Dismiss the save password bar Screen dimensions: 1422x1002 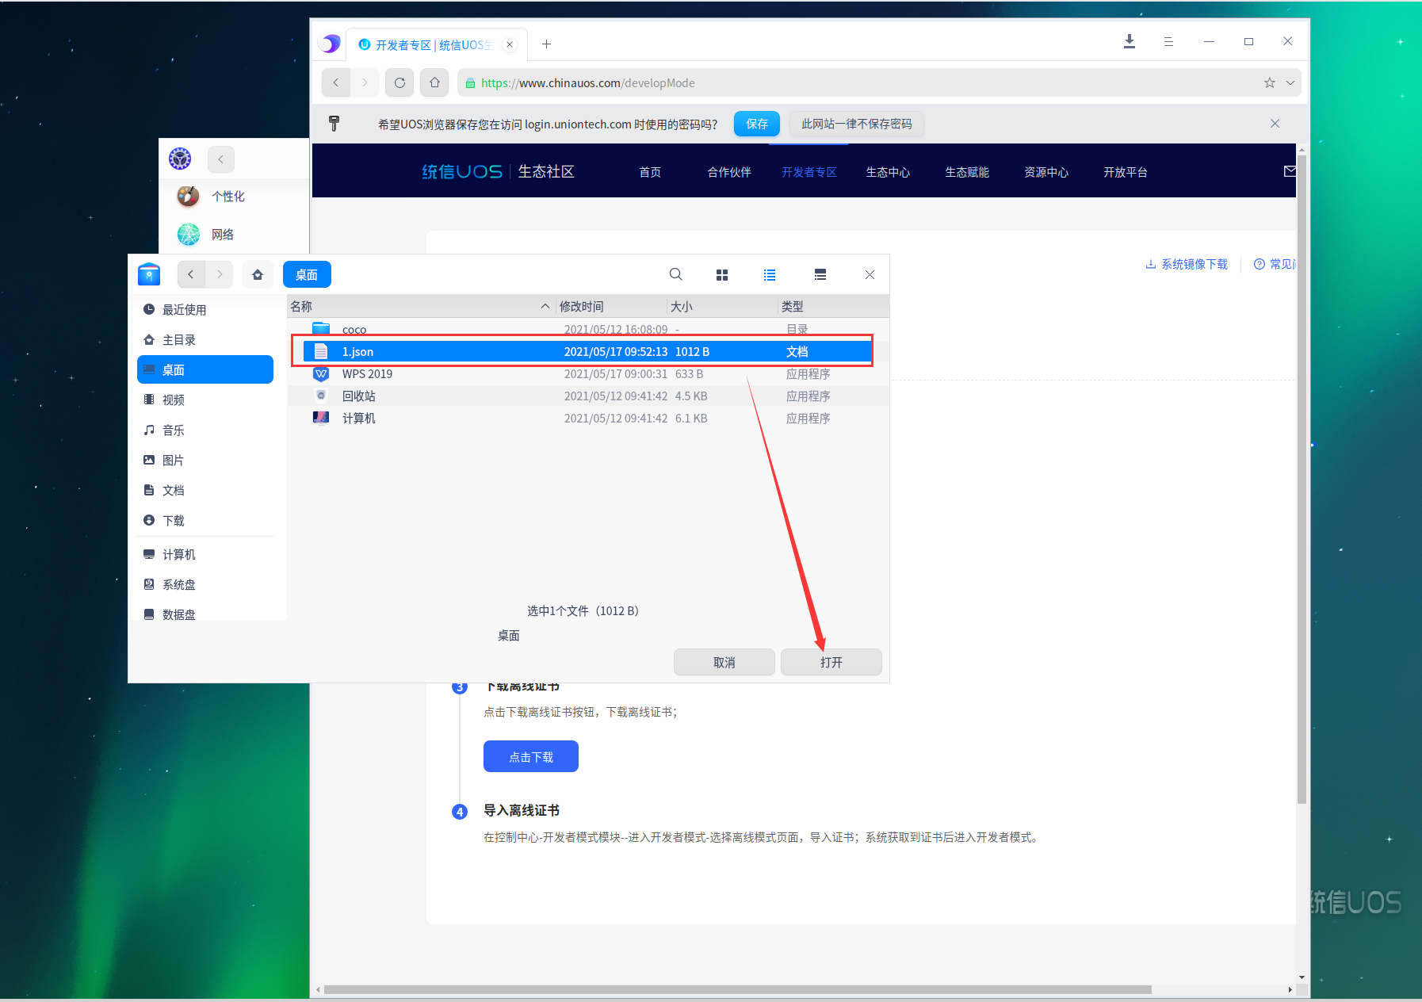point(1275,124)
